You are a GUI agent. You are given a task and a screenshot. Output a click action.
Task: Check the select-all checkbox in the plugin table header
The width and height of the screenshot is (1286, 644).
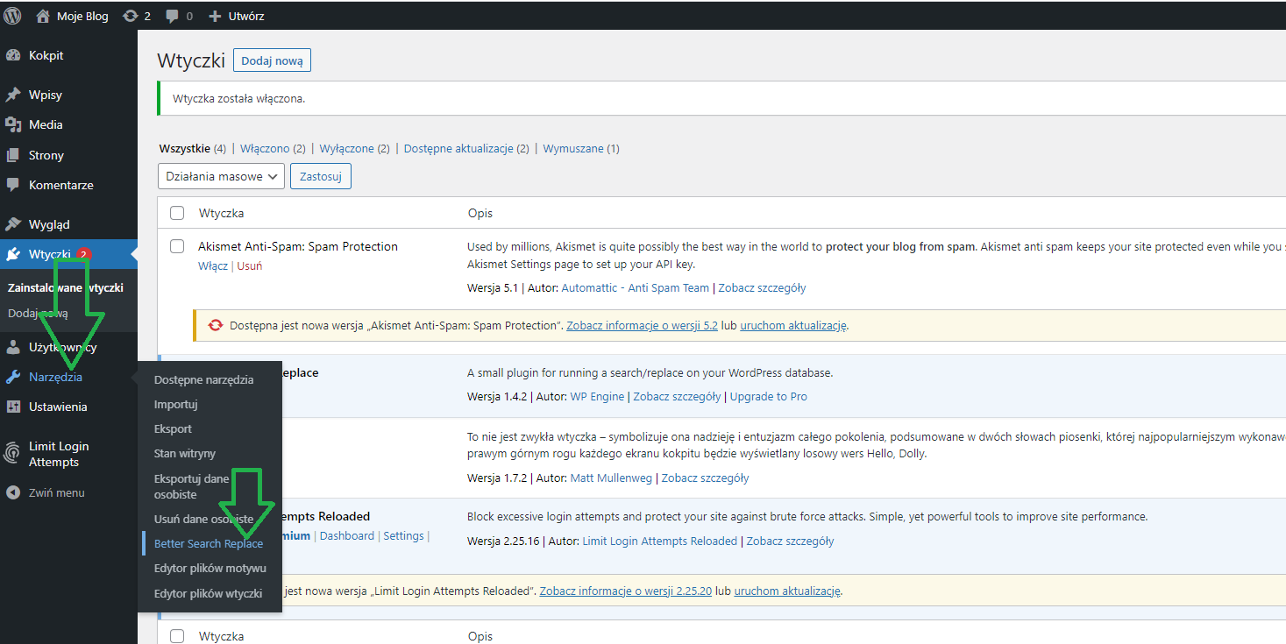[x=177, y=212]
